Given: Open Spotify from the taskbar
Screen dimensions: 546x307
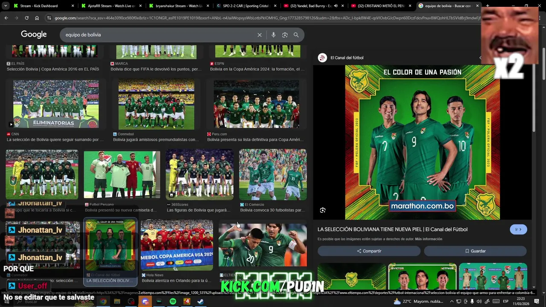Looking at the screenshot, I should (173, 301).
